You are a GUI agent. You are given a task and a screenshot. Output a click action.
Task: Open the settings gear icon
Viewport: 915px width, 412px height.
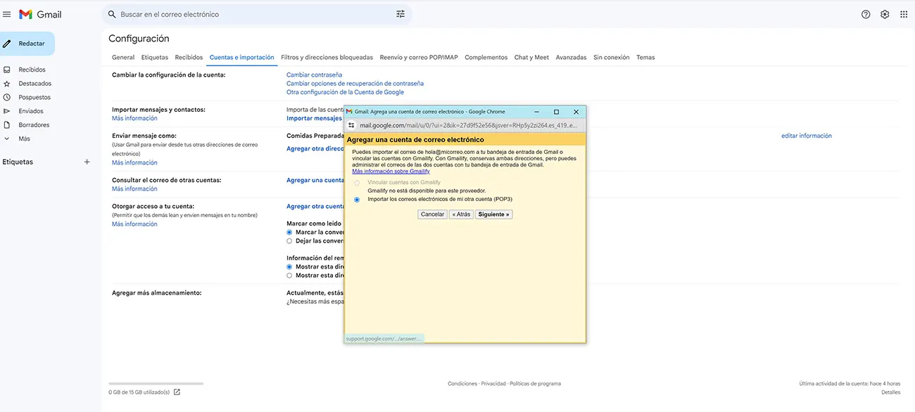885,14
